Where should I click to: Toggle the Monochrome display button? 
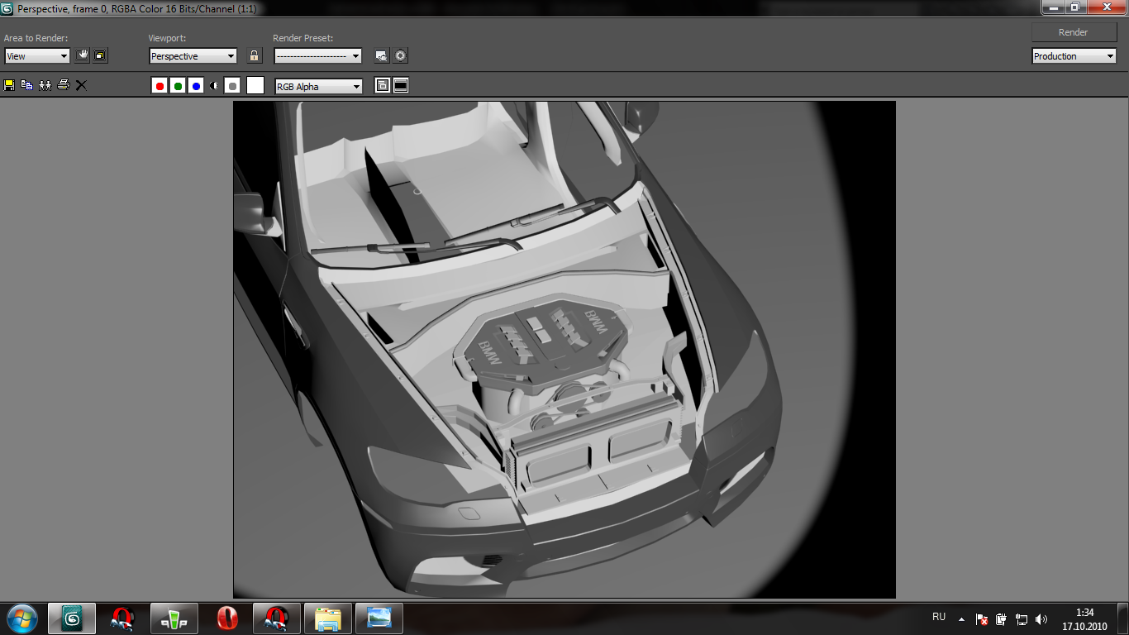[233, 86]
